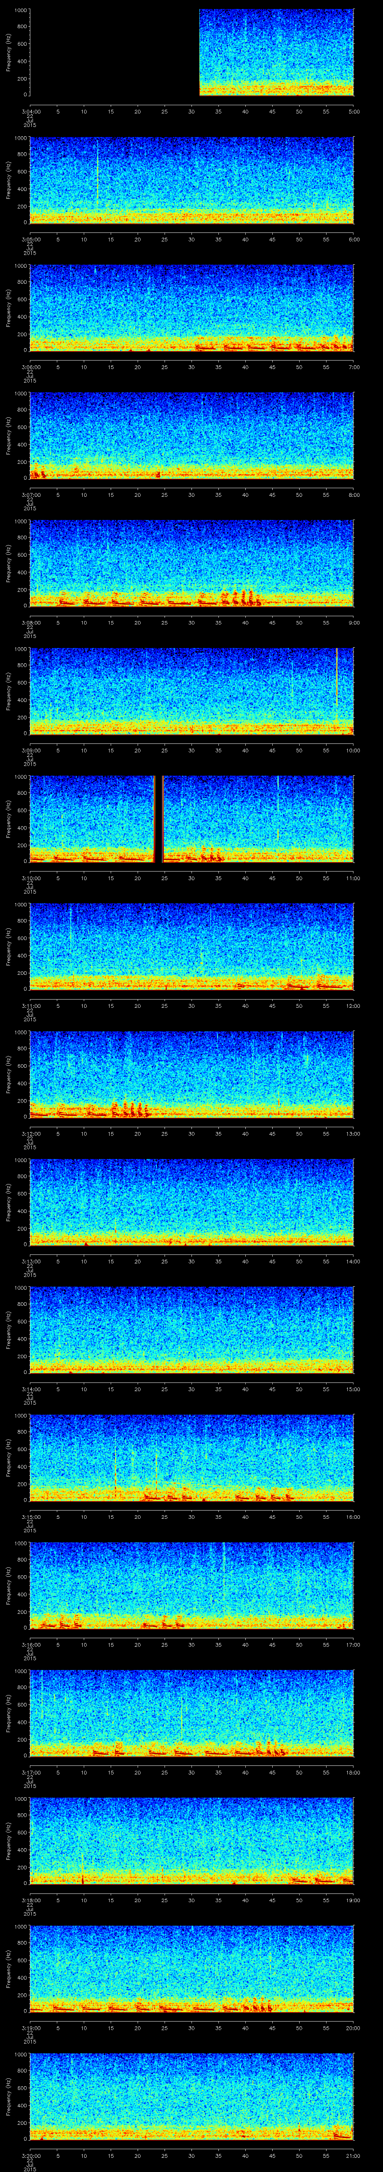
Task: Click the empty black area of the 3:04:00 spectrogram
Action: (114, 52)
